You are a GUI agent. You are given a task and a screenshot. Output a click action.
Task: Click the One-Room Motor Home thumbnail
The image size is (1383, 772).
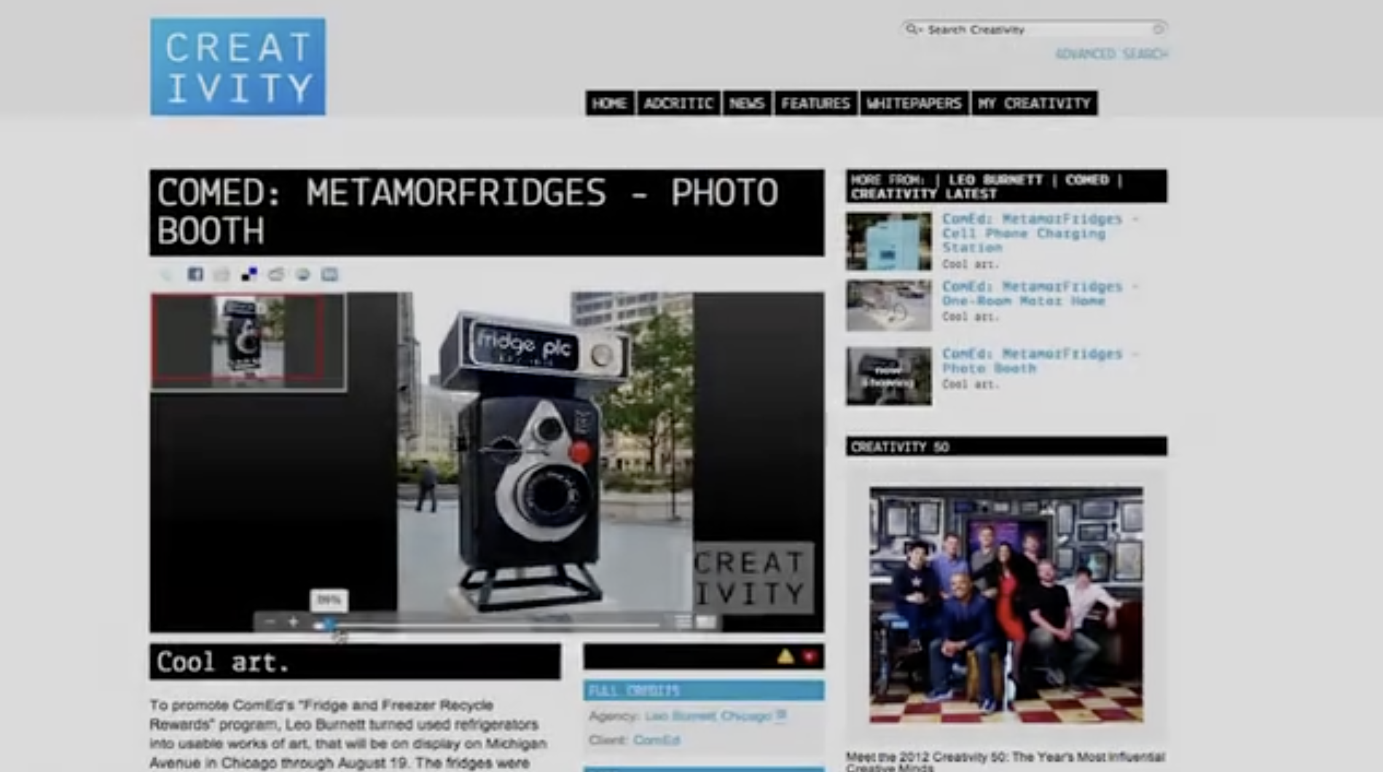pyautogui.click(x=889, y=305)
